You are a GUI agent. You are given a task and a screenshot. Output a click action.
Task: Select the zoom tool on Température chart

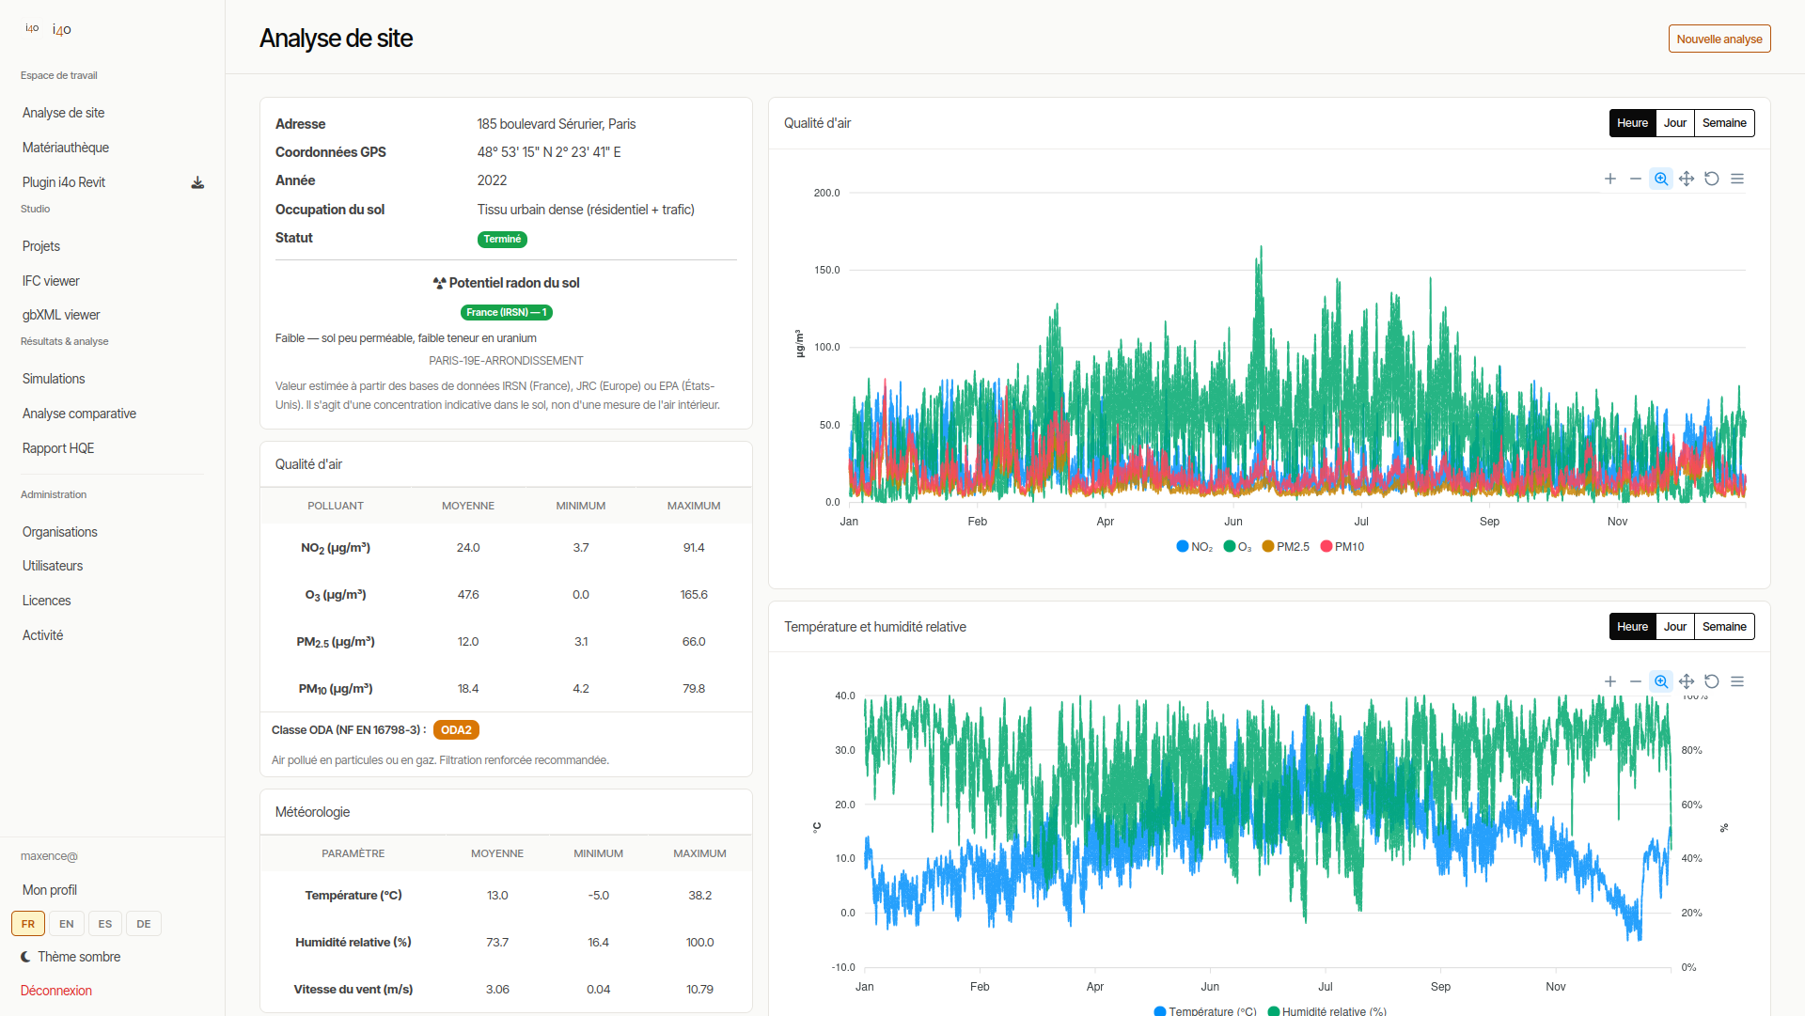coord(1661,681)
